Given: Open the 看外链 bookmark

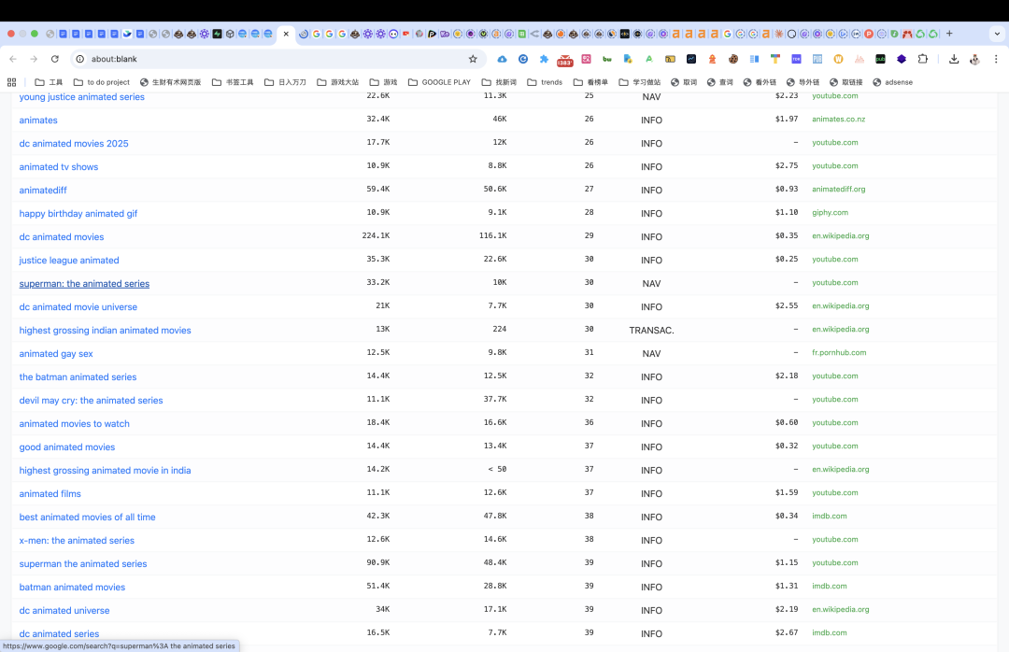Looking at the screenshot, I should click(760, 82).
